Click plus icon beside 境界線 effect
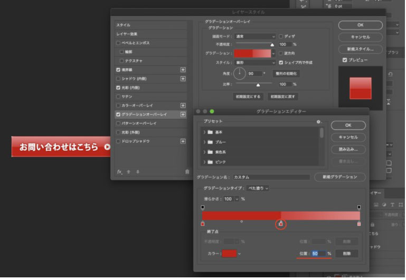 pyautogui.click(x=183, y=70)
